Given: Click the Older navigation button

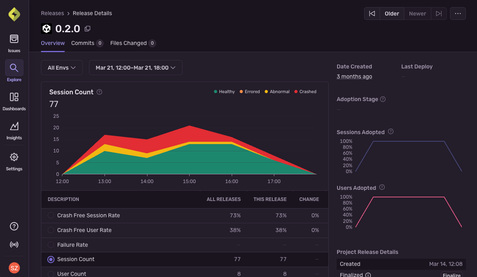Looking at the screenshot, I should 392,13.
